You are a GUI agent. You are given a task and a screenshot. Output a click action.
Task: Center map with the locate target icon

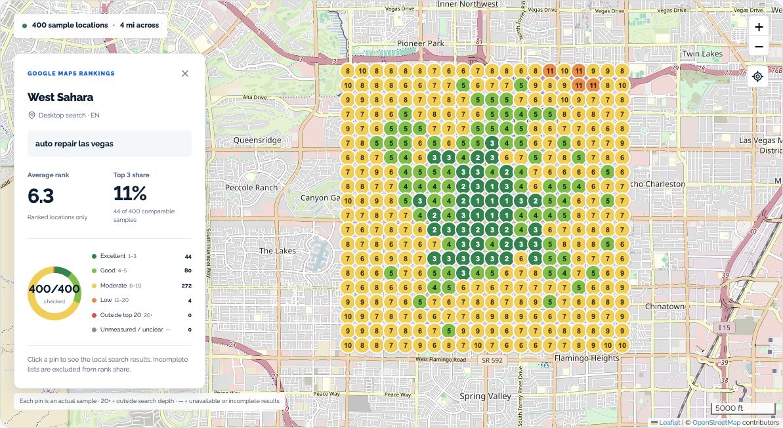757,76
